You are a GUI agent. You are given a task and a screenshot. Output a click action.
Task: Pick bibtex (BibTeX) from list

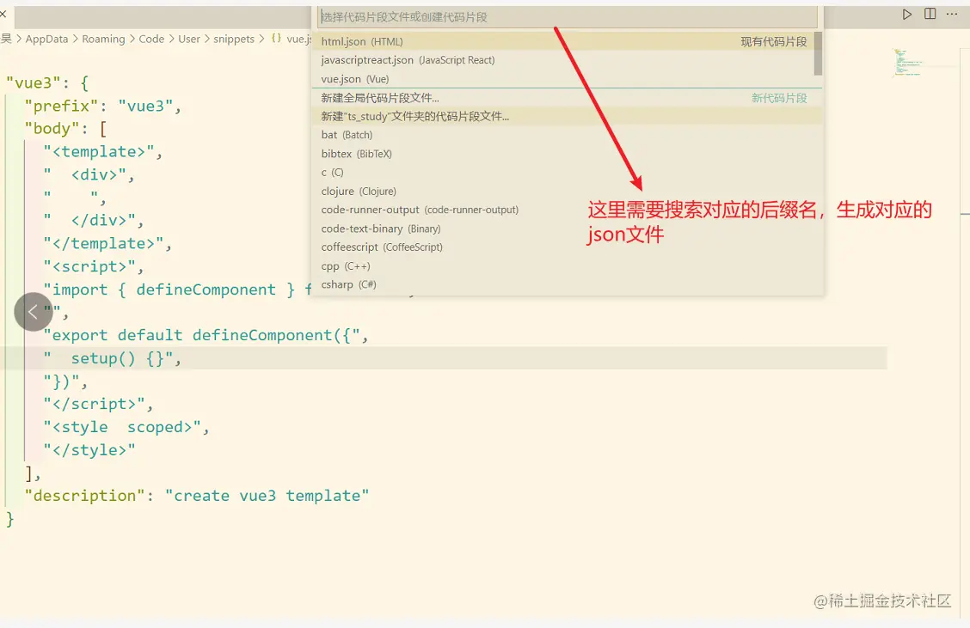(x=568, y=154)
